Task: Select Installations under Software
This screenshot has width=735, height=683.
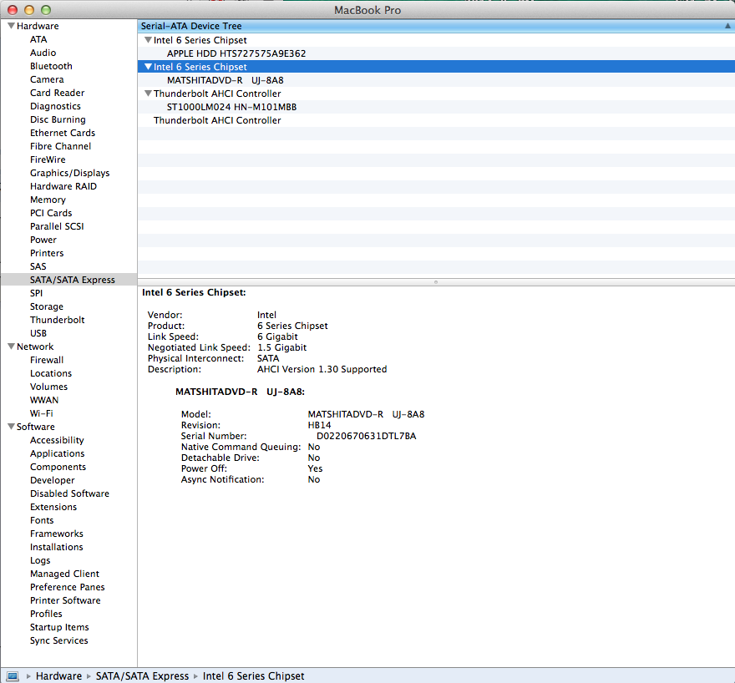Action: click(x=56, y=547)
